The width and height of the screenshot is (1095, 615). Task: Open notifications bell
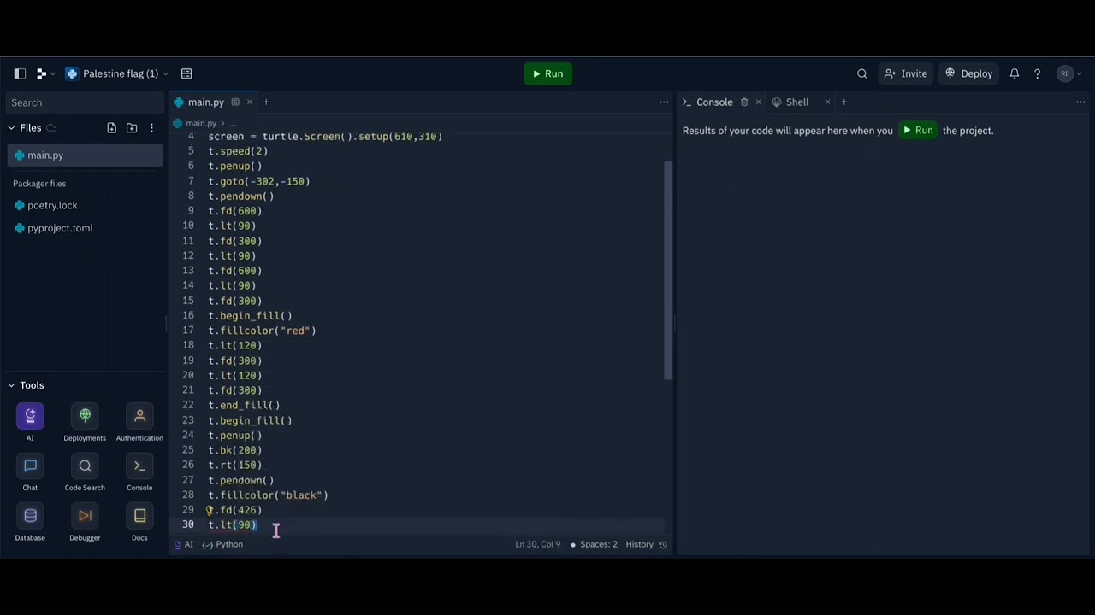1014,73
